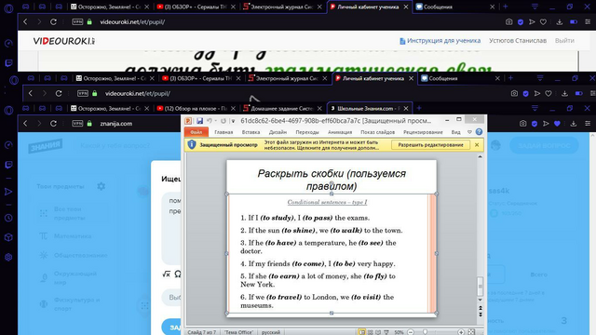Click the Save icon in PowerPoint toolbar

(x=199, y=121)
